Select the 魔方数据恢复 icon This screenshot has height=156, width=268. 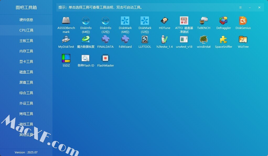tap(86, 39)
